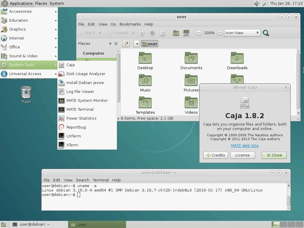Screen dimensions: 304x228
Task: Click Close in About Caja dialog
Action: [x=274, y=155]
